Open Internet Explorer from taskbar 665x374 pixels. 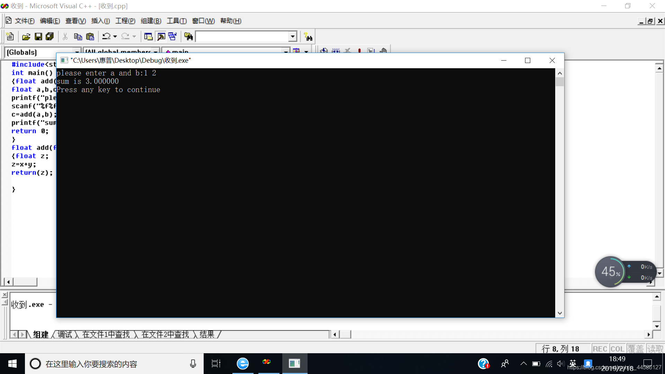(x=243, y=364)
